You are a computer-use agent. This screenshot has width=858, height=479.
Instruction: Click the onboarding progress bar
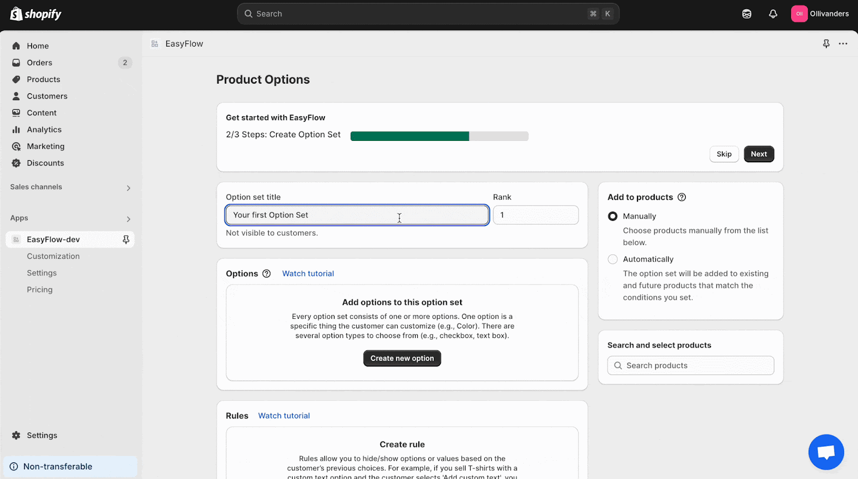tap(439, 136)
